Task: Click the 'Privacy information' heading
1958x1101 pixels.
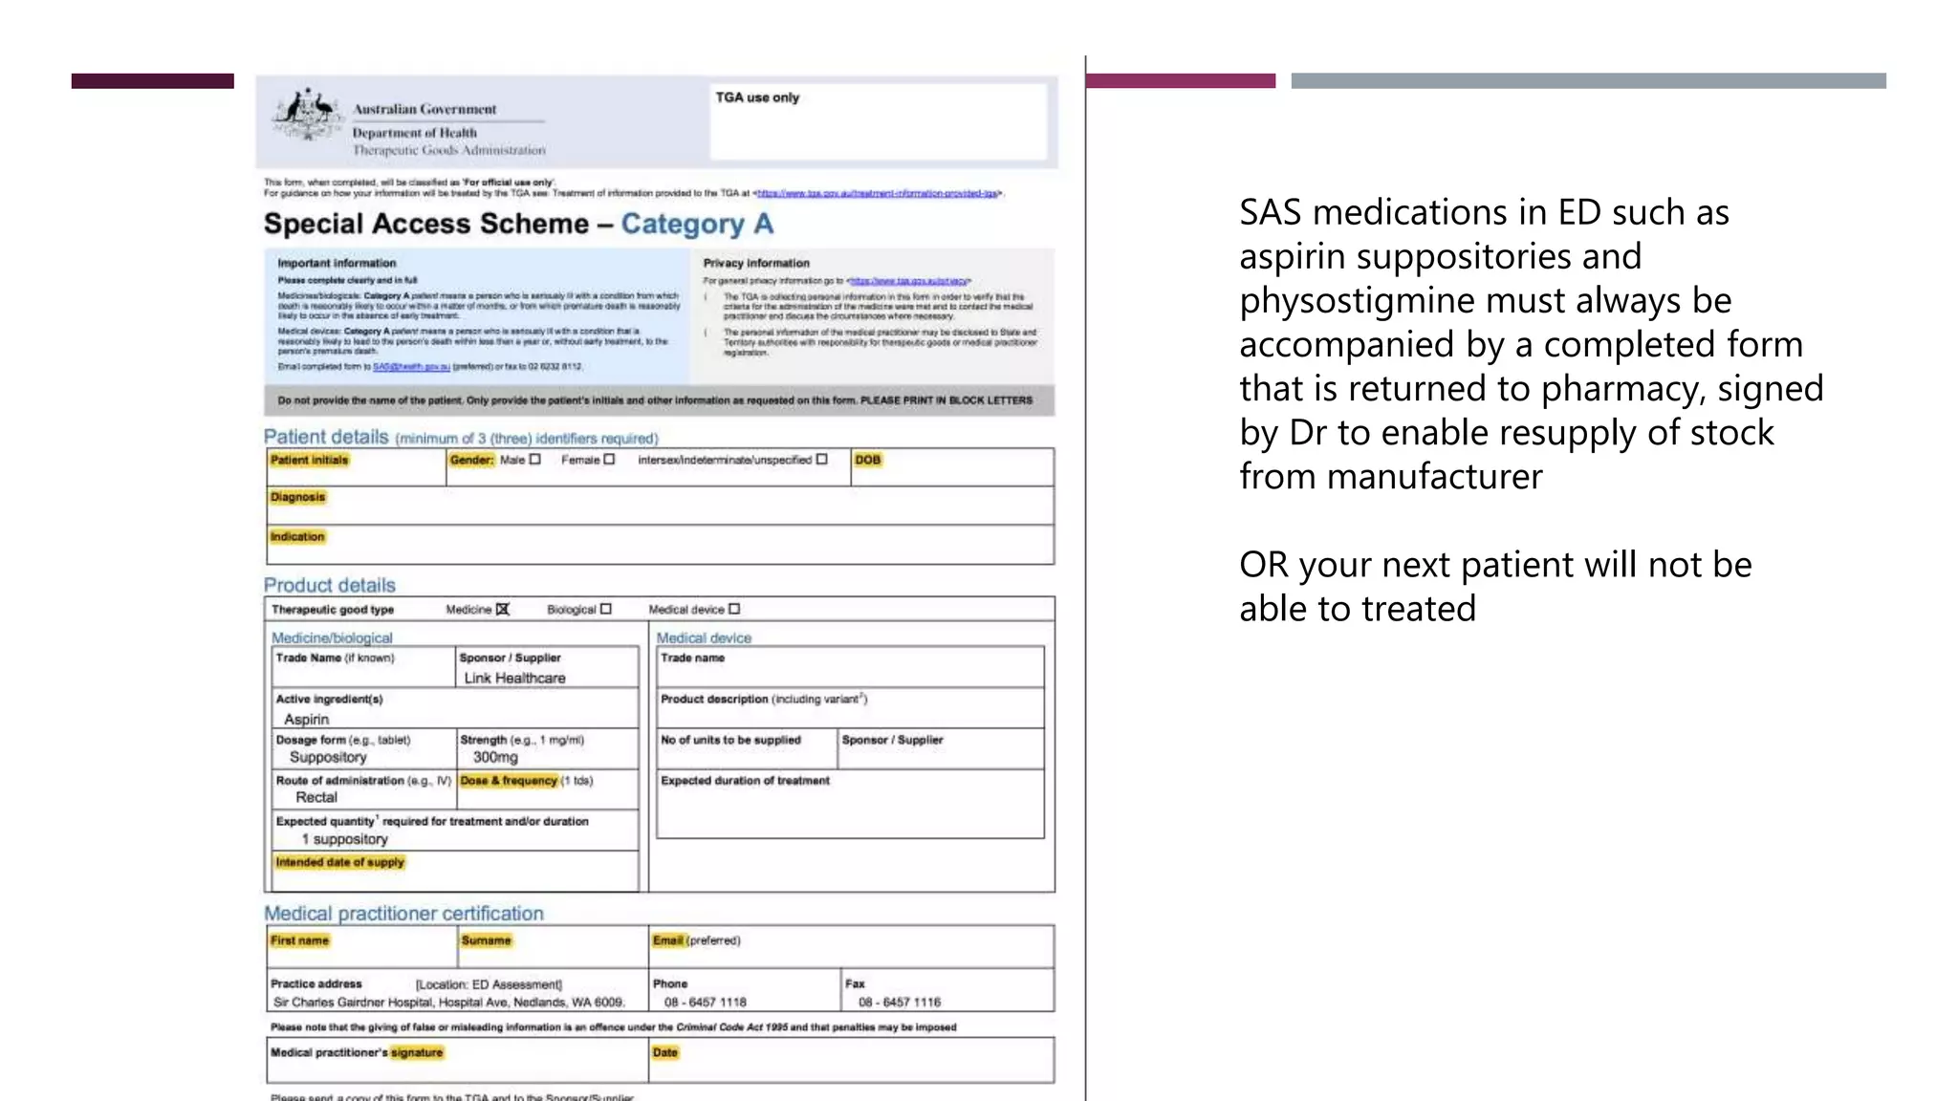Action: coord(756,263)
